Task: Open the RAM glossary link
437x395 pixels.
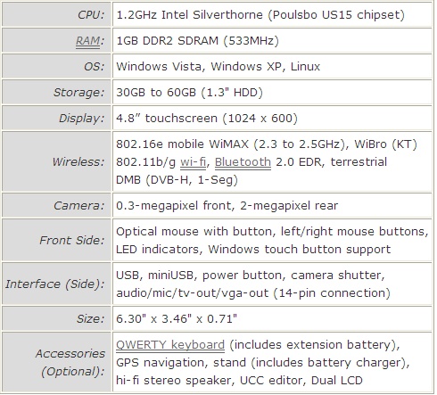Action: tap(87, 41)
